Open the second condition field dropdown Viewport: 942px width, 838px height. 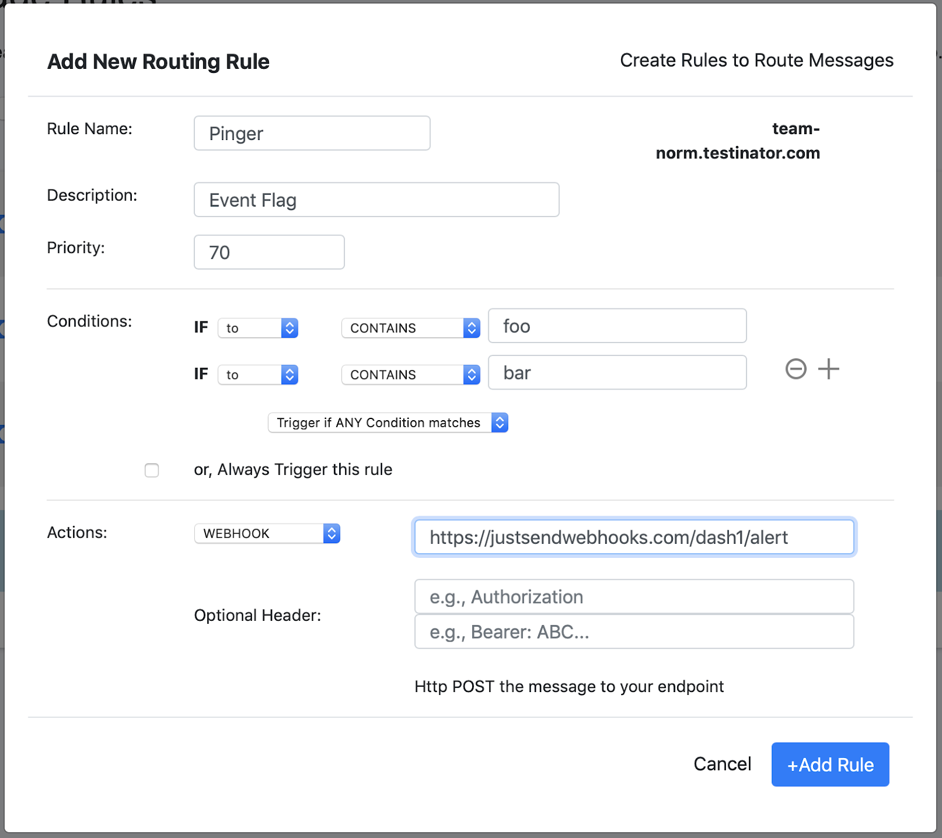(x=258, y=375)
